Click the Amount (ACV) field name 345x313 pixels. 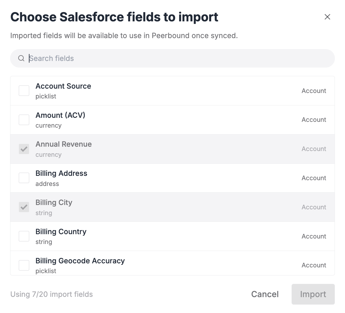(60, 115)
